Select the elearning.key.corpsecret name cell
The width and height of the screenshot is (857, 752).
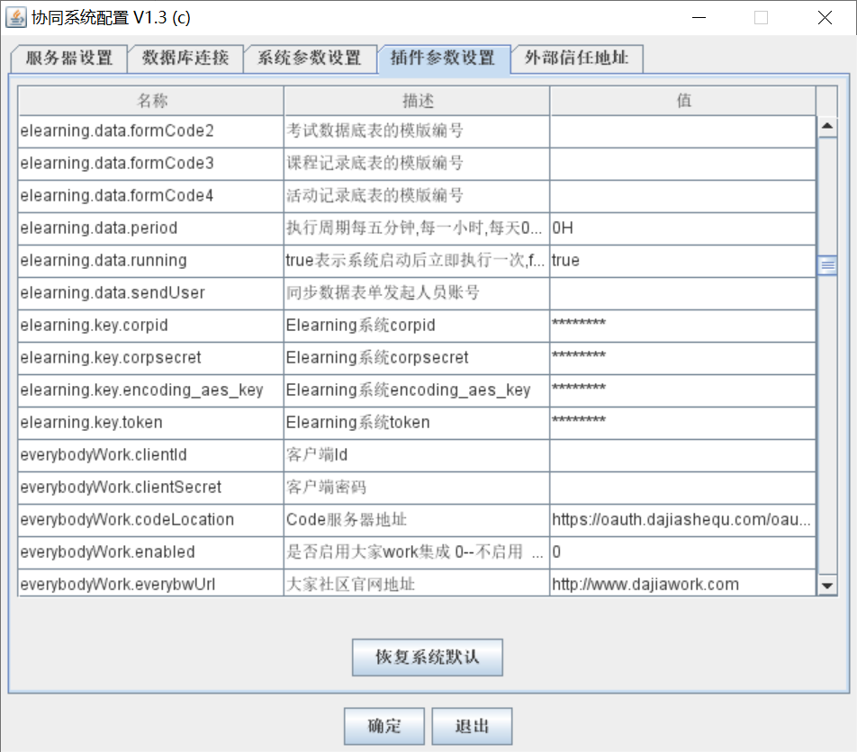[x=151, y=358]
